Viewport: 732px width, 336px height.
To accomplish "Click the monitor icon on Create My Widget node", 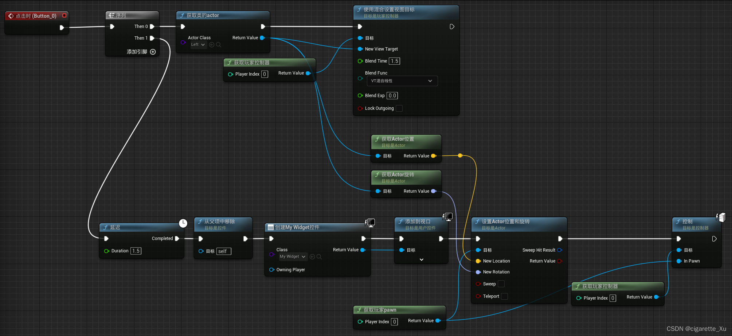I will click(371, 223).
